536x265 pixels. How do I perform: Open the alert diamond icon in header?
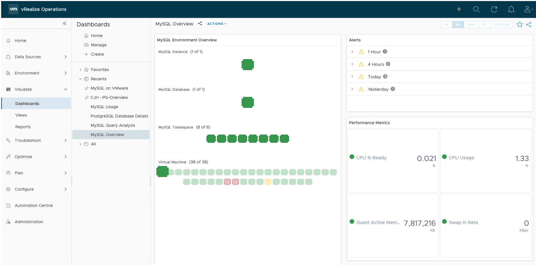point(459,9)
